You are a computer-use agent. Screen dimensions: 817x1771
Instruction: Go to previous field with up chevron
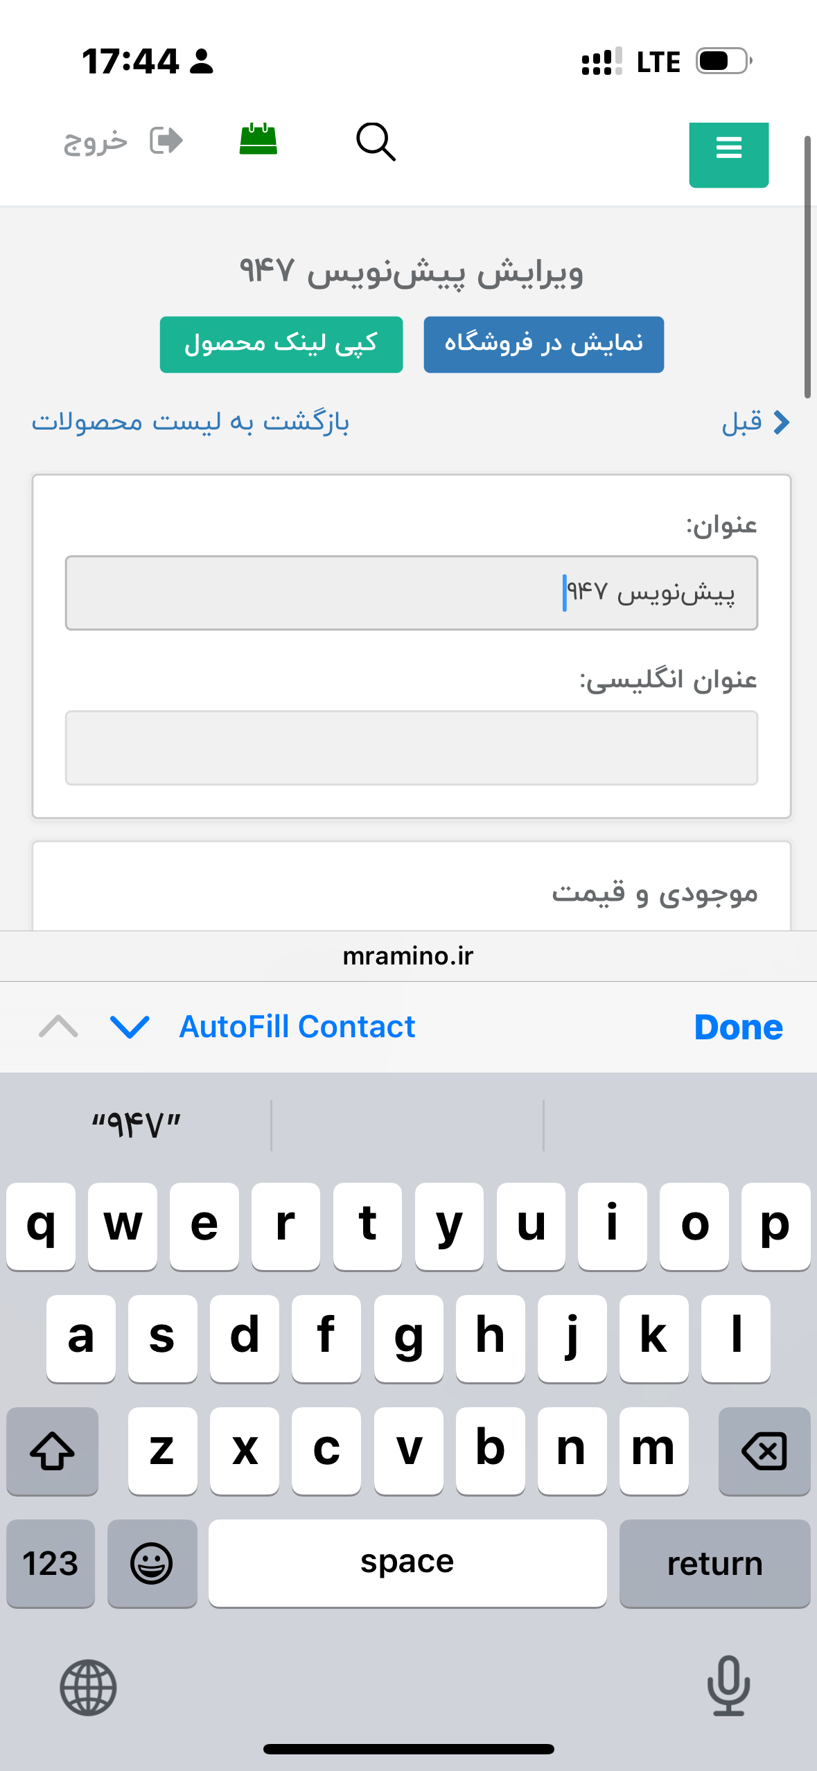click(59, 1026)
